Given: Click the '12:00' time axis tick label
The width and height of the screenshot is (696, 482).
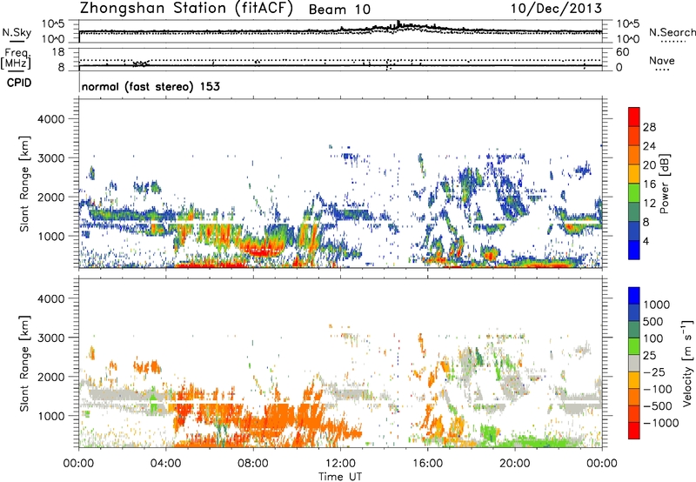Looking at the screenshot, I should tap(340, 464).
